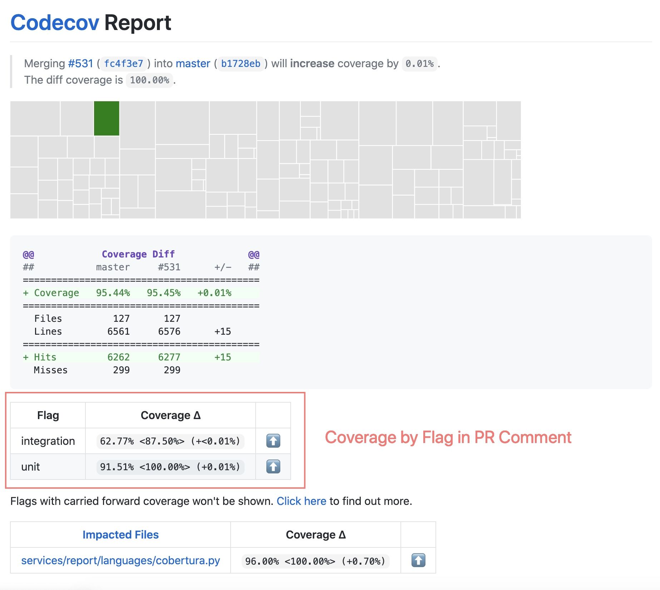Viewport: 660px width, 590px height.
Task: Click the 'Flag' column header
Action: [x=48, y=415]
